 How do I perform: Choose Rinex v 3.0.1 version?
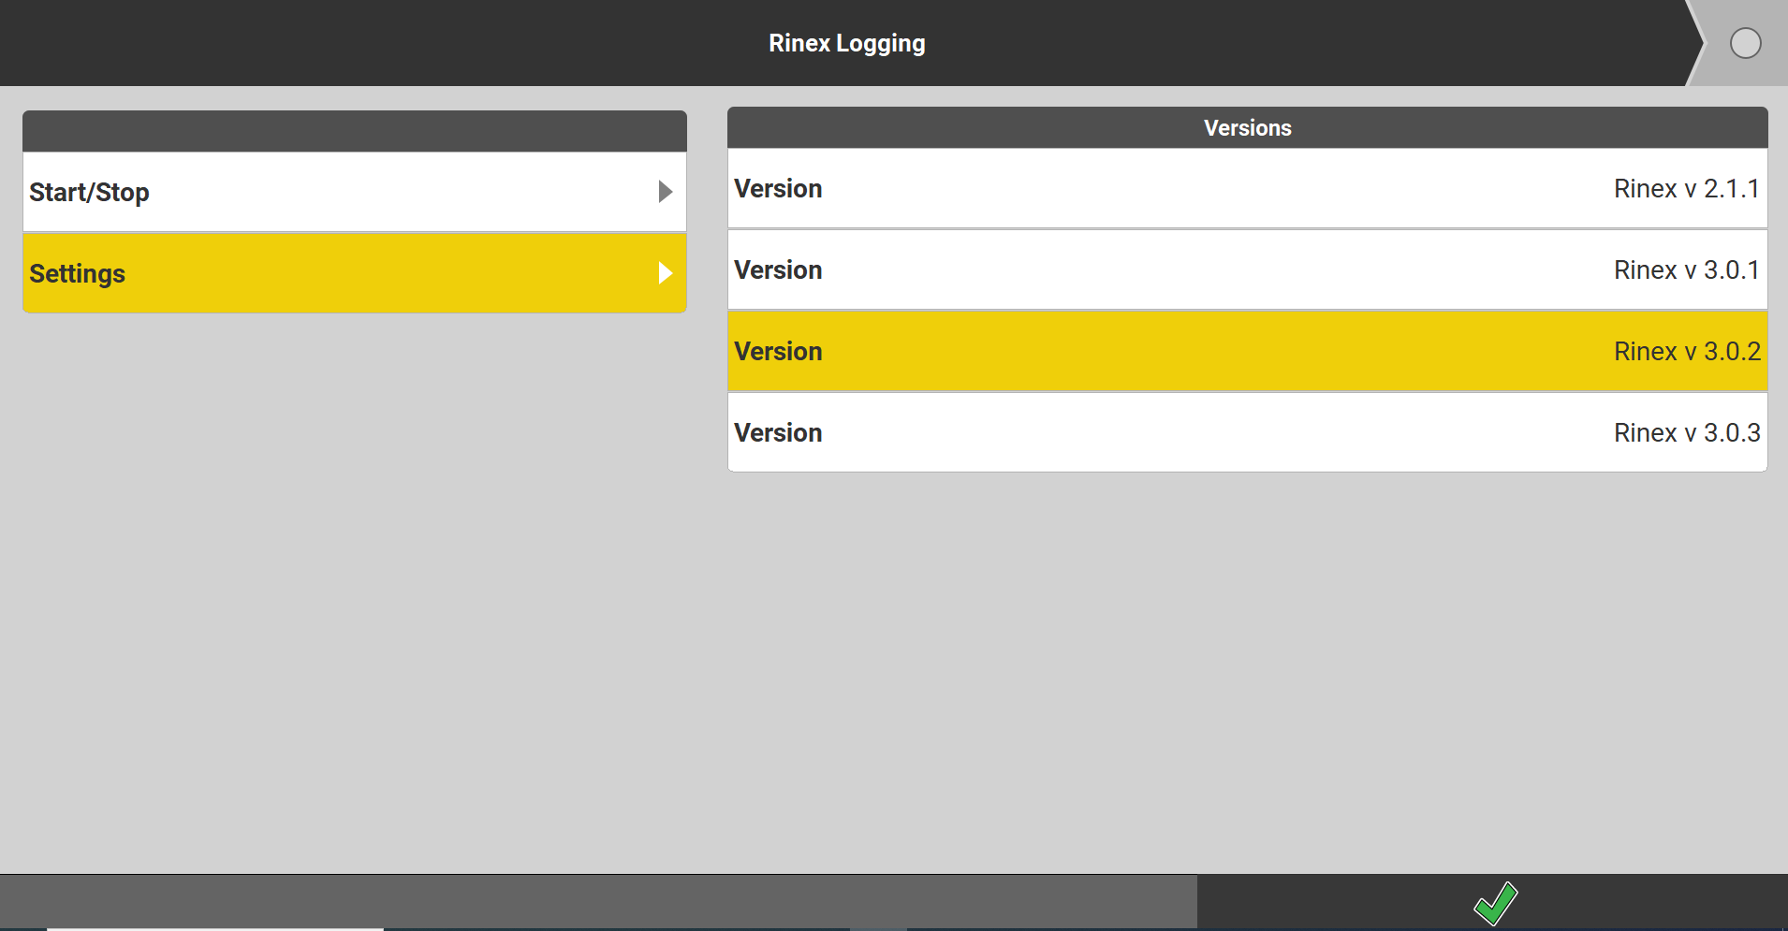coord(1685,270)
